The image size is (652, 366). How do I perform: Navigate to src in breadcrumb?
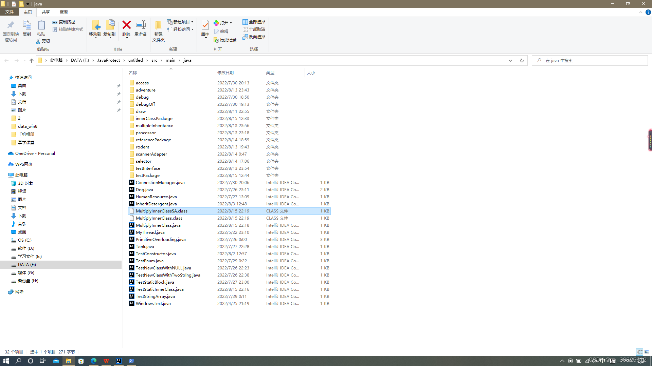pyautogui.click(x=154, y=60)
